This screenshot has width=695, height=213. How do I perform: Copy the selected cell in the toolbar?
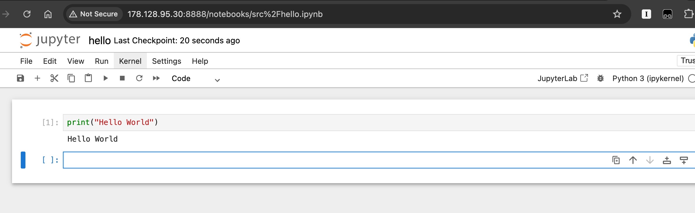(71, 78)
